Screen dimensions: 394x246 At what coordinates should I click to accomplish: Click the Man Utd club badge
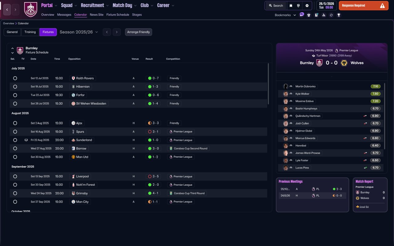(73, 157)
